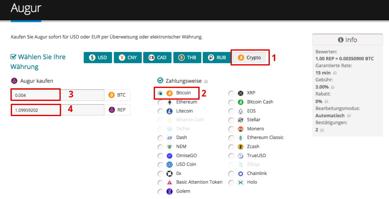This screenshot has height=199, width=389.
Task: Click help icon beside '0%' Rabatt
Action: [326, 102]
